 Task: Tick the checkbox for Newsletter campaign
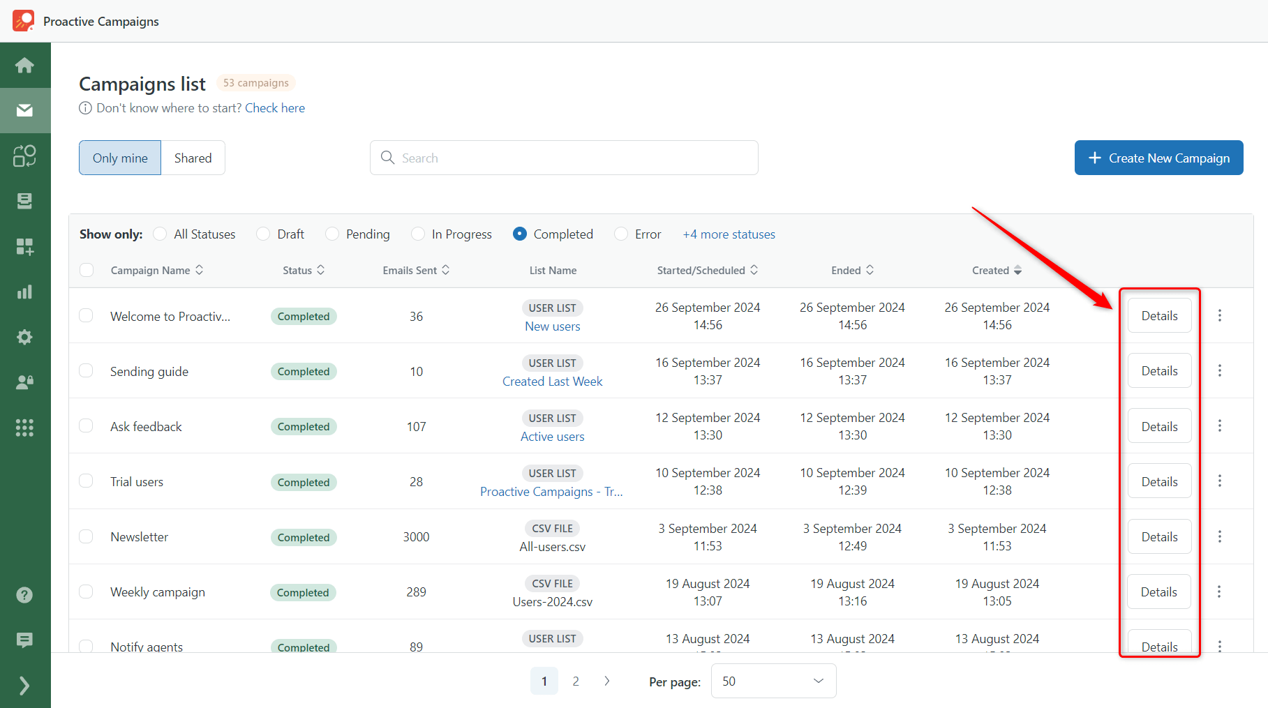point(86,536)
